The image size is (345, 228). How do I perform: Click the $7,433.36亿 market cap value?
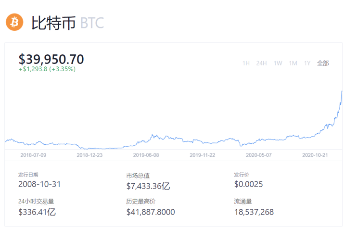148,186
